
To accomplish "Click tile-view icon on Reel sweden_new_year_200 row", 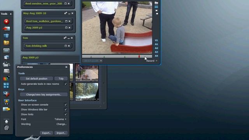I will [x=65, y=3].
